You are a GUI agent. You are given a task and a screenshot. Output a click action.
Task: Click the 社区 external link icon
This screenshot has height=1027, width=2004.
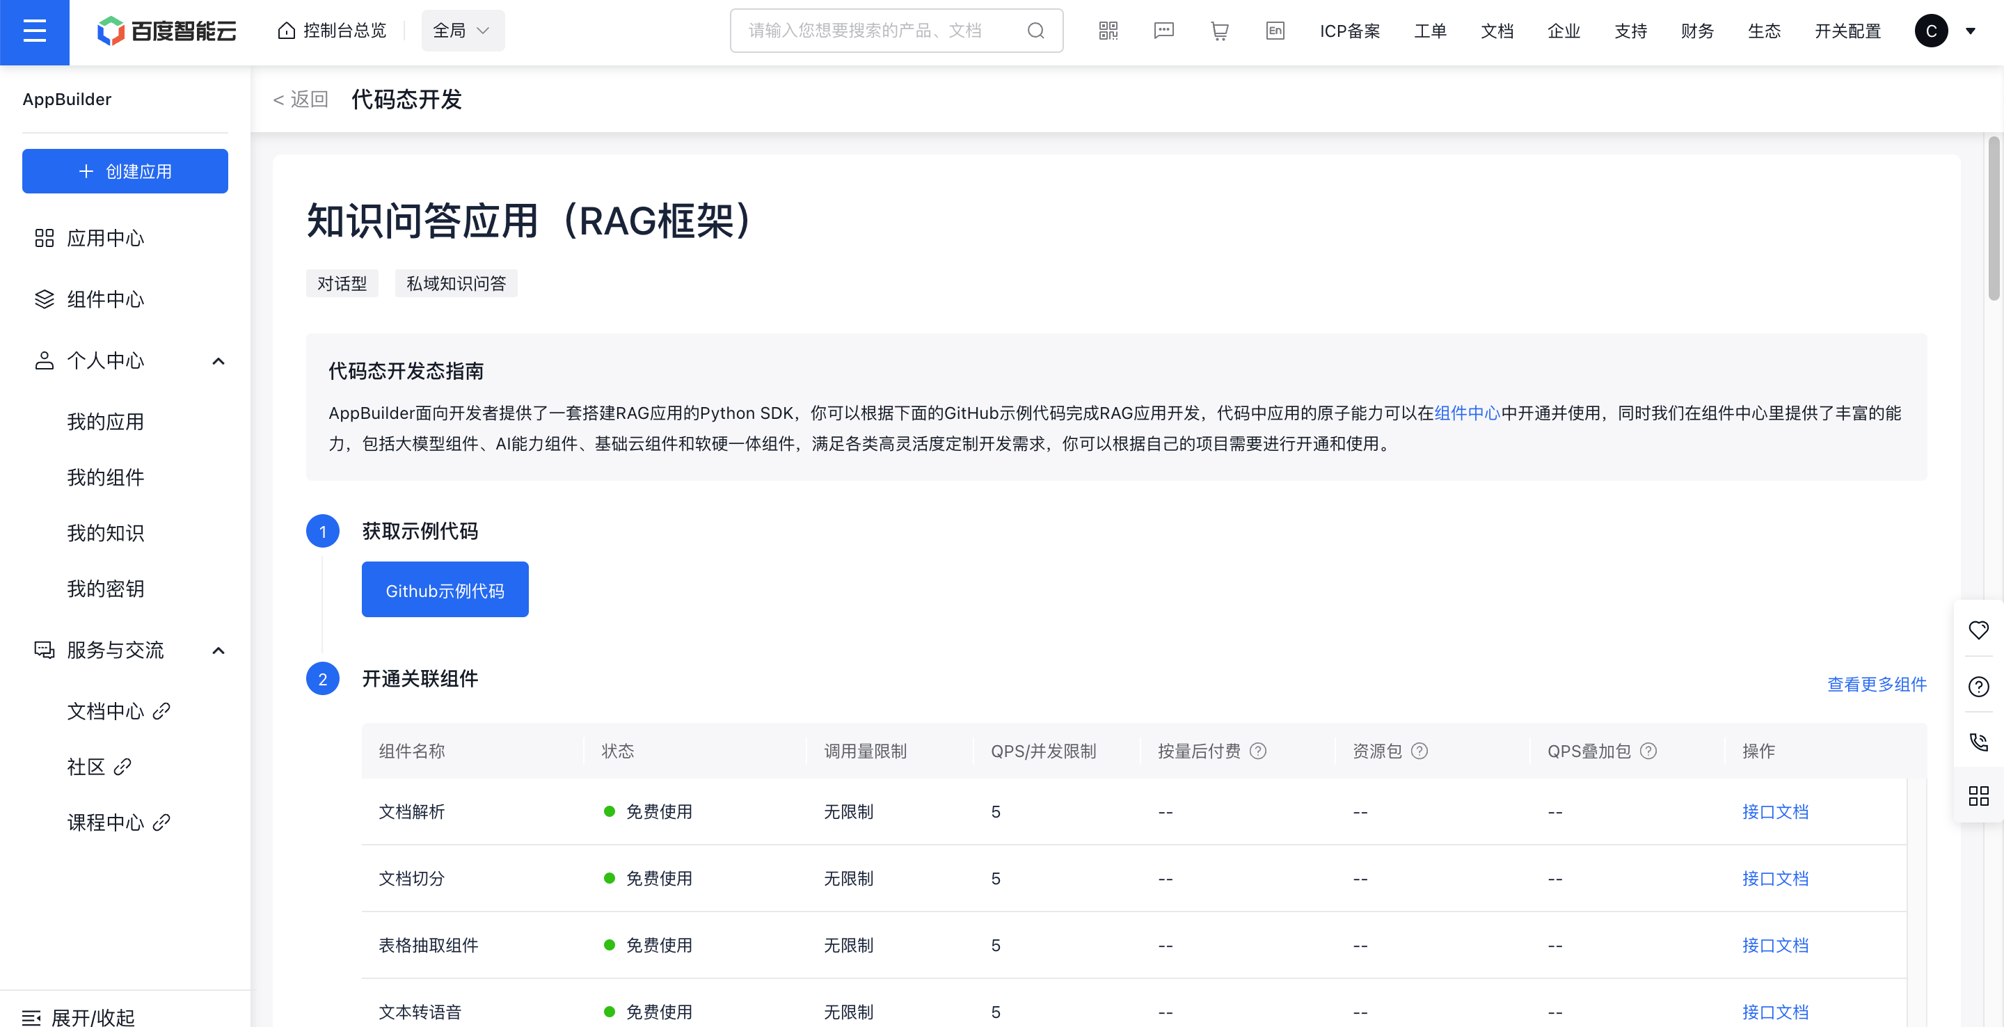[122, 767]
